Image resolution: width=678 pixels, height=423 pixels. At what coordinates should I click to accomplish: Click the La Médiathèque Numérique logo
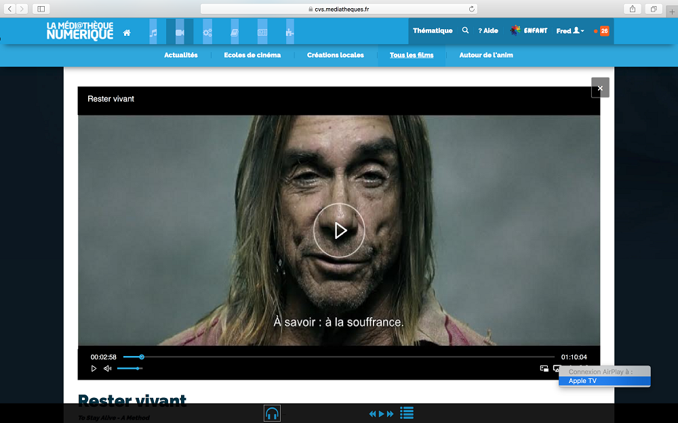(x=80, y=30)
